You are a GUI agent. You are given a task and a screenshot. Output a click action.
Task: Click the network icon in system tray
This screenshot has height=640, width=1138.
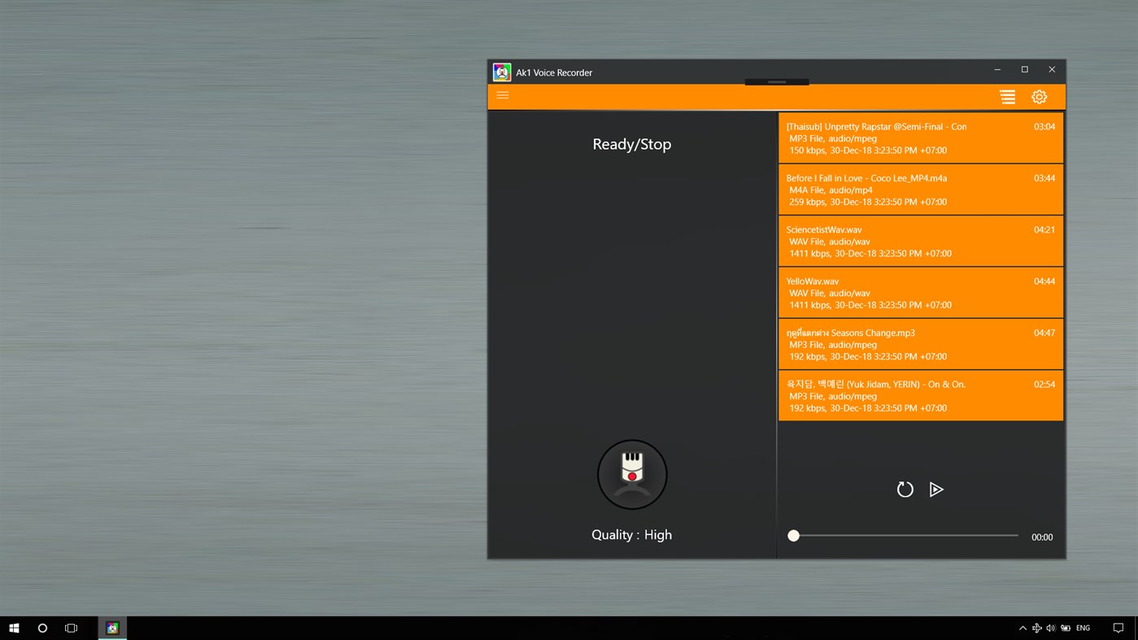[x=1036, y=627]
